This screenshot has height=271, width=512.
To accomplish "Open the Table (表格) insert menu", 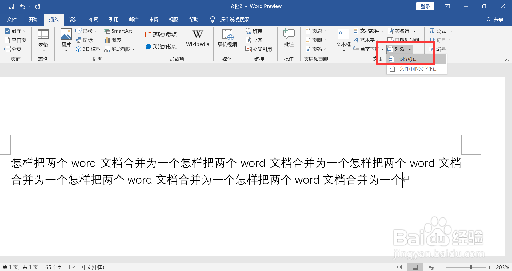I will (x=43, y=40).
